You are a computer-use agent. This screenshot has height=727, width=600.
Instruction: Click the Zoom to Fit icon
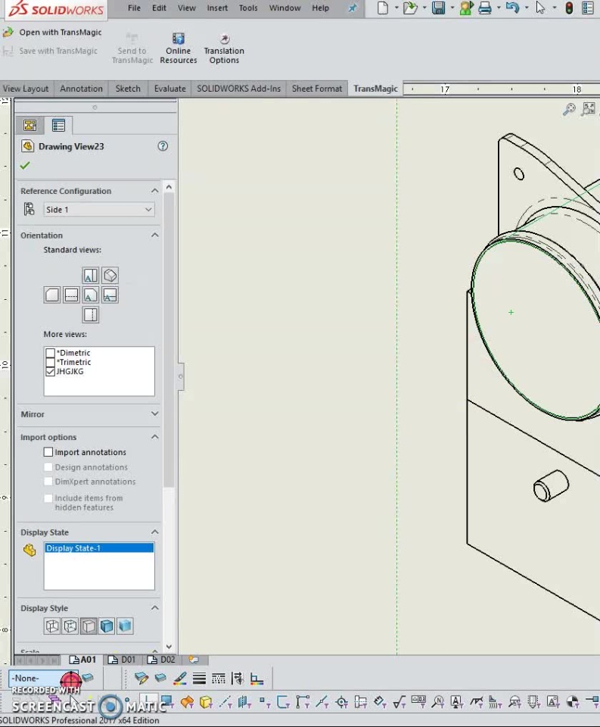point(589,109)
